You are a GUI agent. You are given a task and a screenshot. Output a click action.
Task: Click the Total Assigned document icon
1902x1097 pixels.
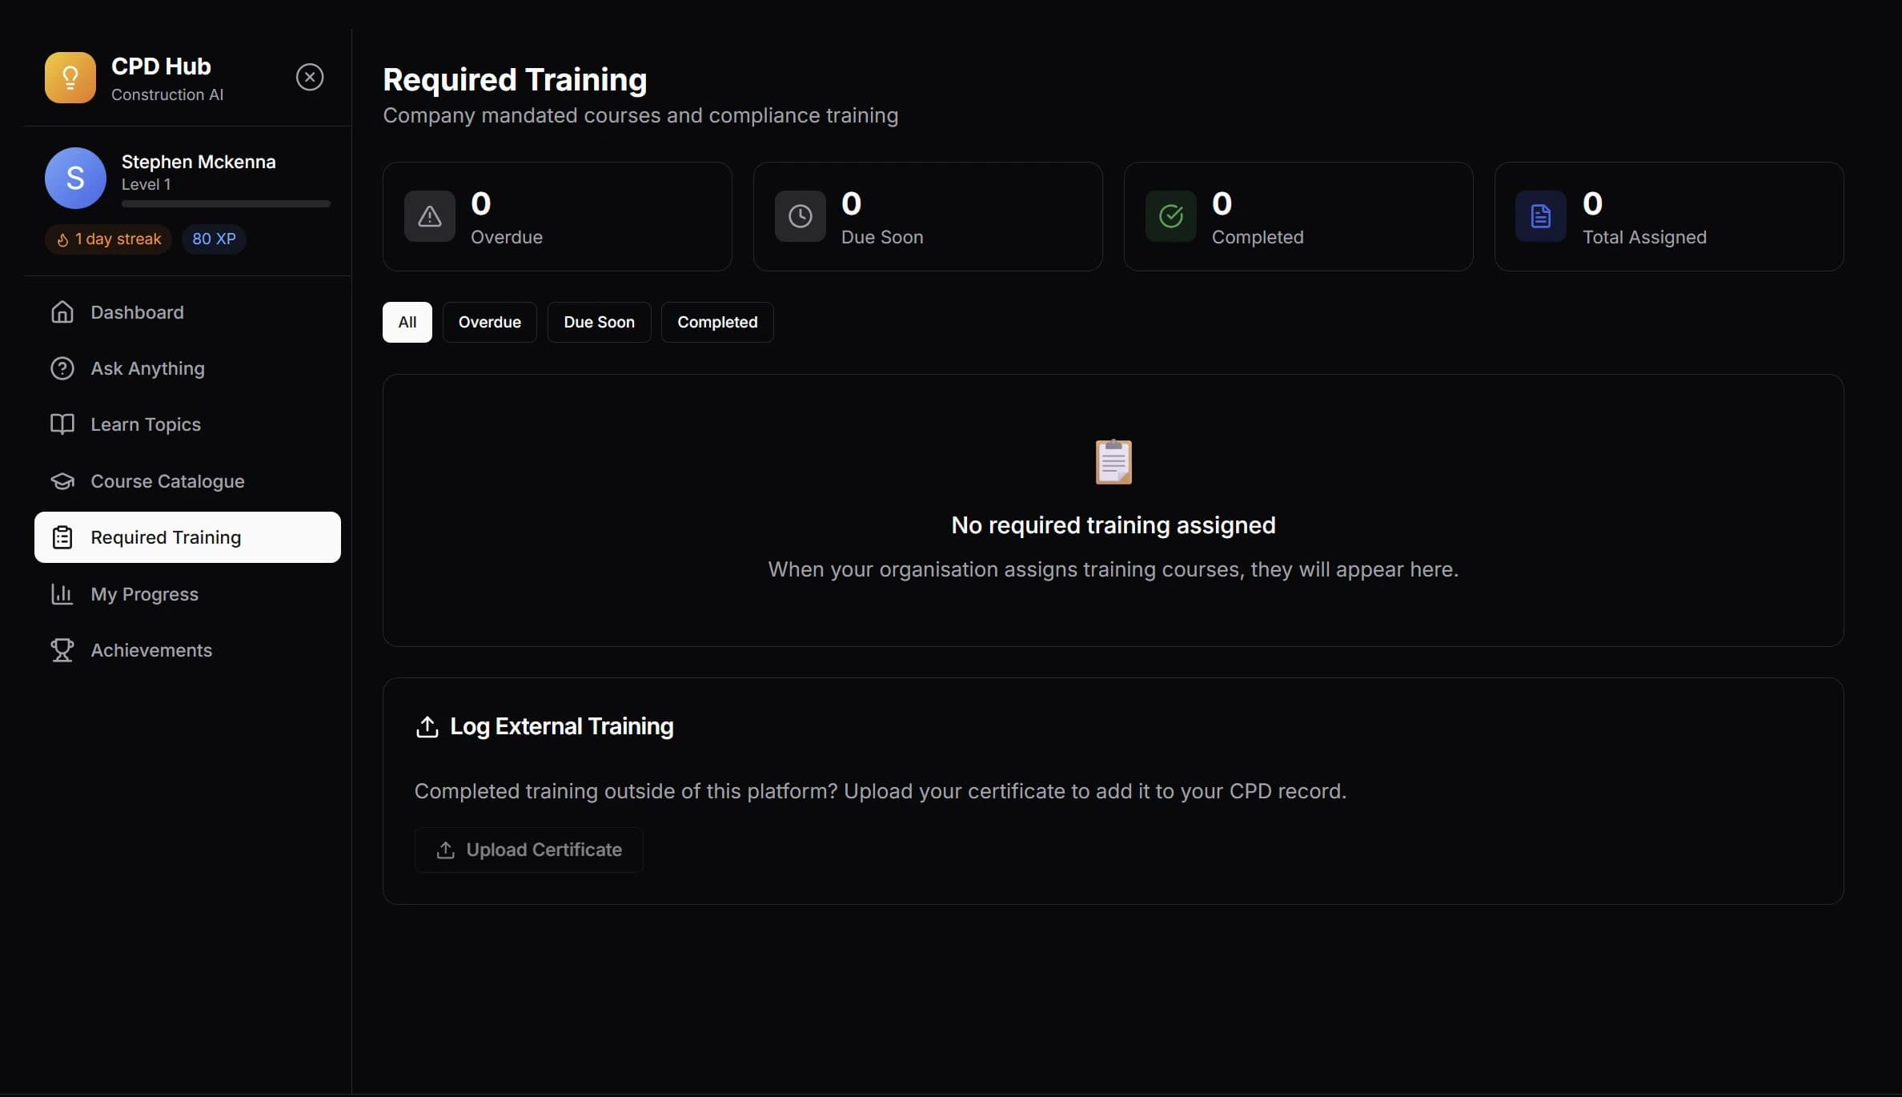[x=1540, y=216]
